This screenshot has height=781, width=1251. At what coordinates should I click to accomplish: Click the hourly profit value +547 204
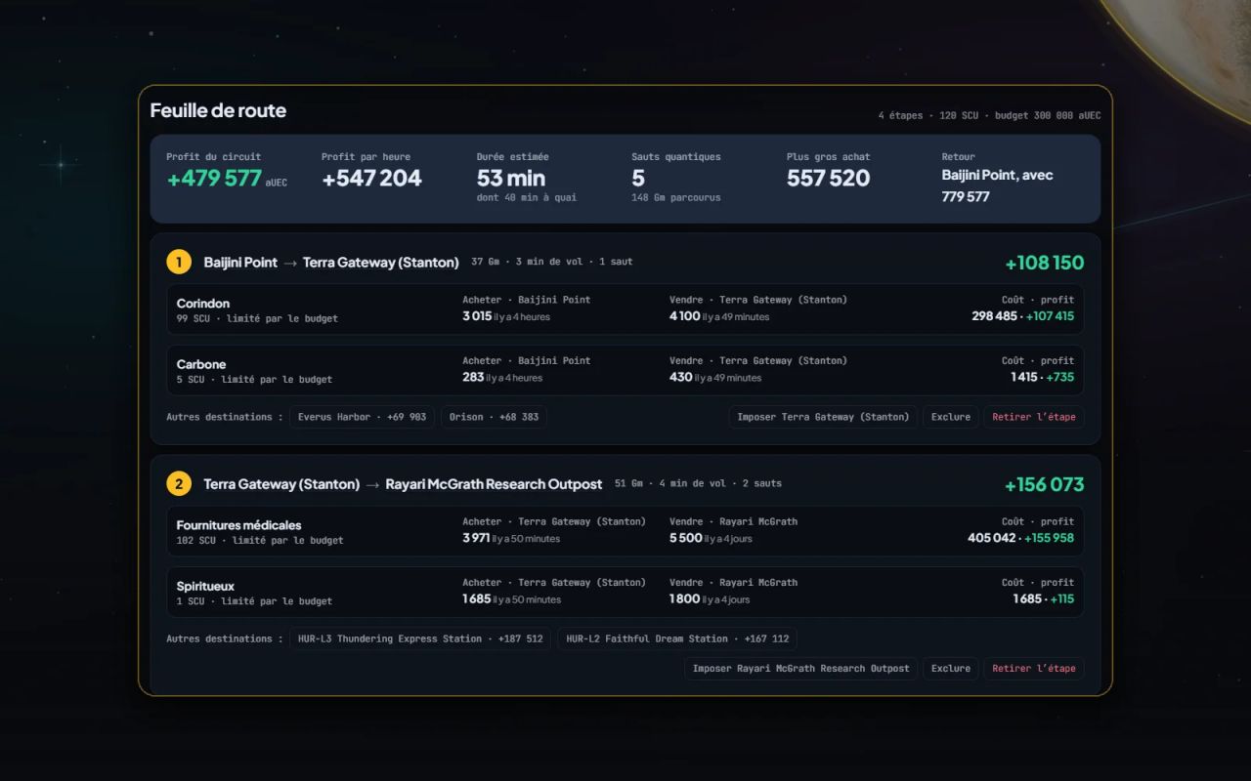coord(371,178)
